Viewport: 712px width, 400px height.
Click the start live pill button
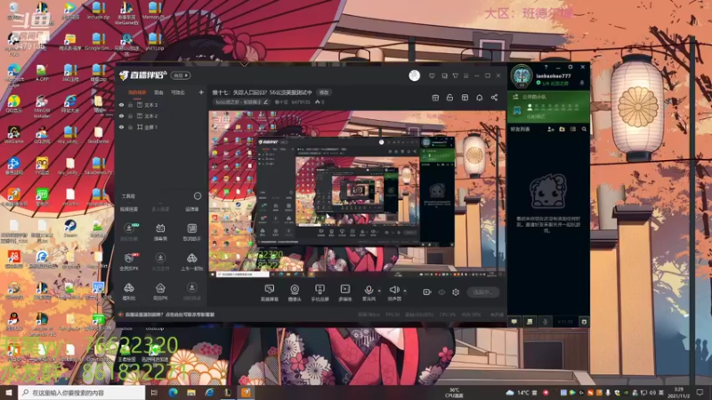click(x=483, y=292)
